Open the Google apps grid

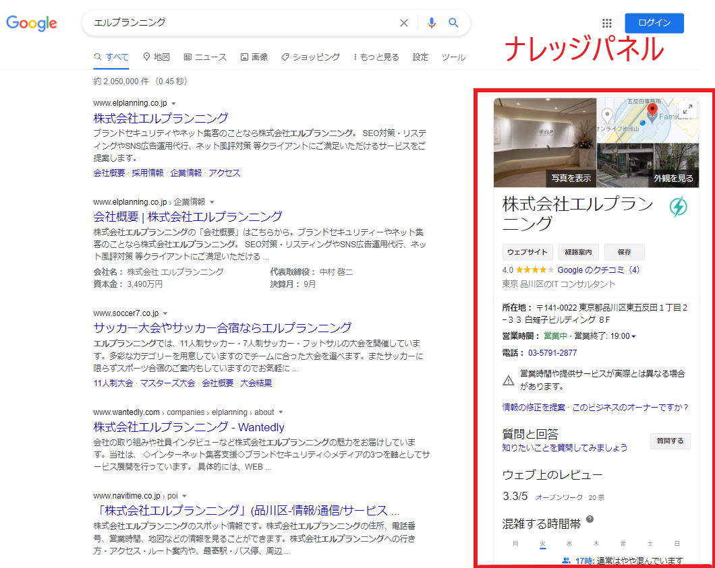[607, 23]
